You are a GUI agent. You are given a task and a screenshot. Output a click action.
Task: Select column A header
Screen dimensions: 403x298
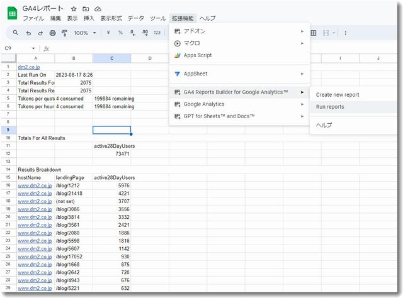(36, 58)
